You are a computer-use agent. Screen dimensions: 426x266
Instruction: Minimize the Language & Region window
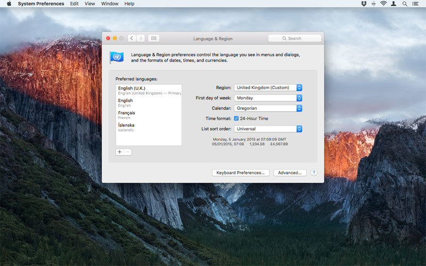[115, 38]
